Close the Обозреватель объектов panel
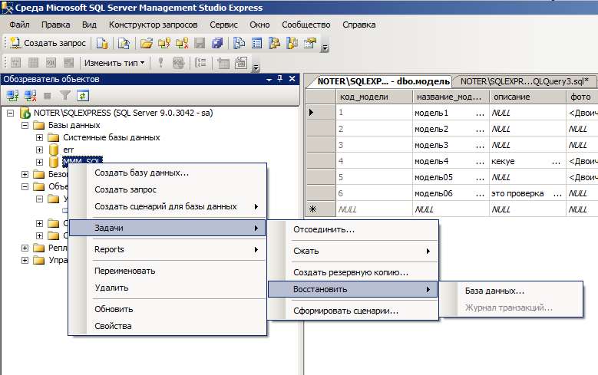 click(292, 78)
